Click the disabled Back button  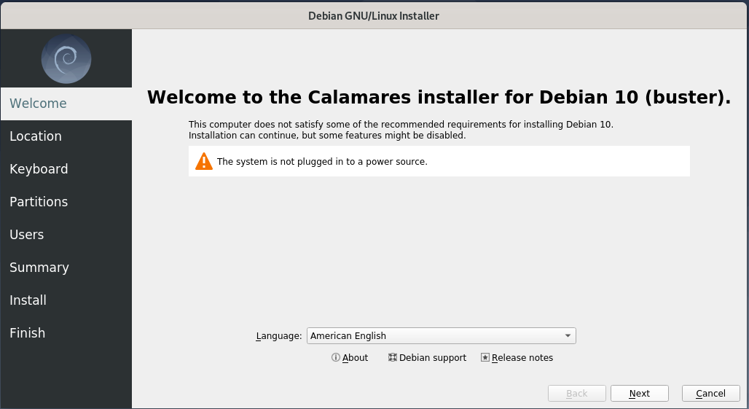pos(576,393)
